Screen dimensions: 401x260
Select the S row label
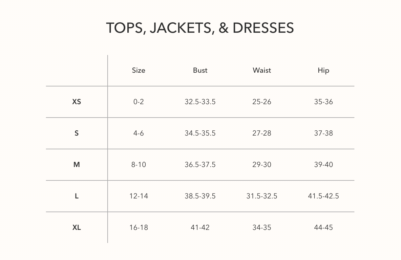click(x=76, y=133)
